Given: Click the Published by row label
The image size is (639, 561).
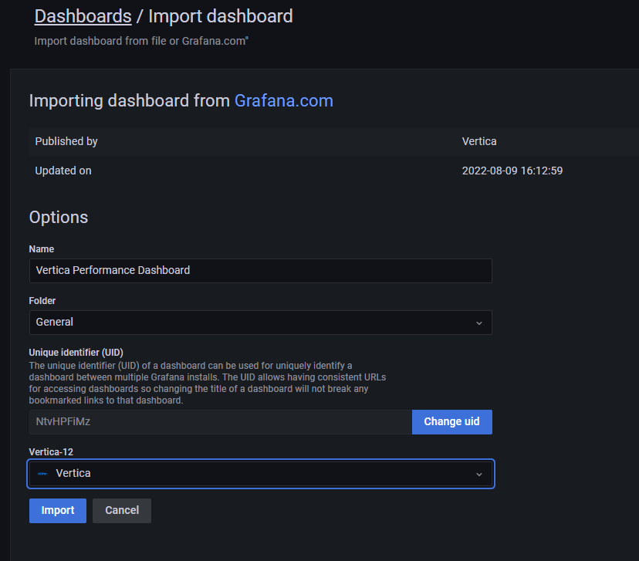Looking at the screenshot, I should [66, 141].
